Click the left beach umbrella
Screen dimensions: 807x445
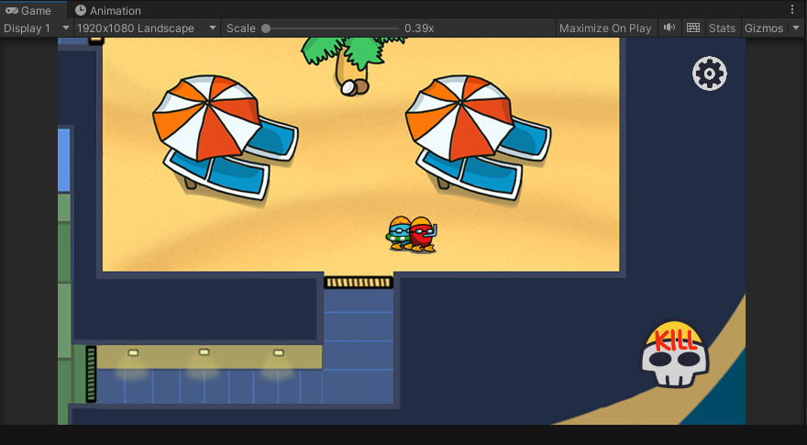(x=207, y=118)
